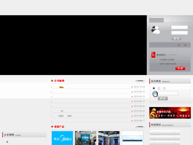Screen dimensions: 193x145
Task: Click the arrow bullet of the "1800 600" news row
Action: 52,116
